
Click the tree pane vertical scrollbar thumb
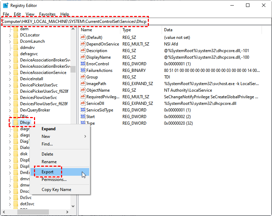73,69
